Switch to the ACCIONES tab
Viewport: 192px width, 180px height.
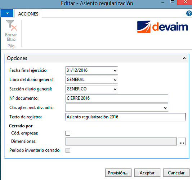pos(28,14)
